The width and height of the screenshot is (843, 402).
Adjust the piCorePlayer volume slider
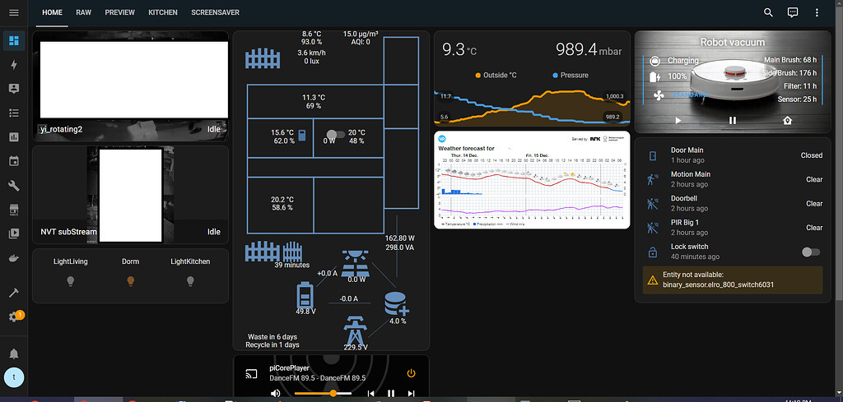tap(323, 394)
